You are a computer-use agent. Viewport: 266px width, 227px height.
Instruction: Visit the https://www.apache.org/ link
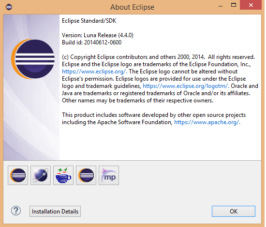pos(207,122)
